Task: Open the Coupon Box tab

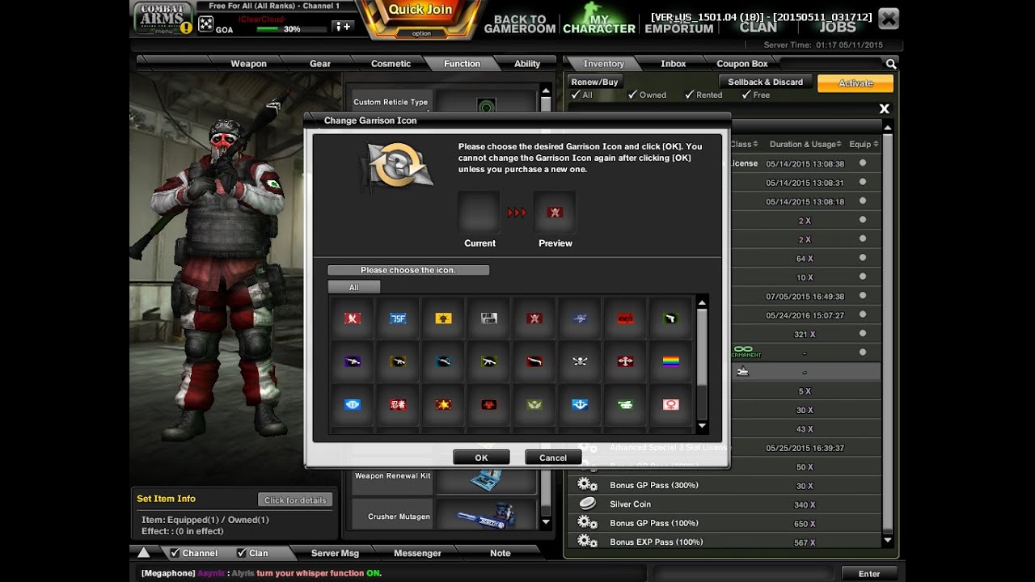Action: (x=742, y=64)
